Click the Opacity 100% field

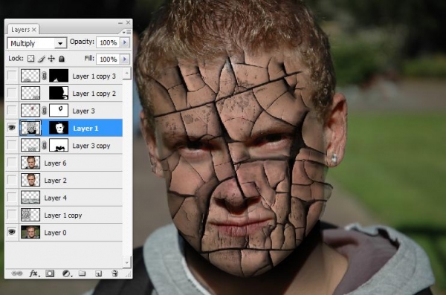pos(109,42)
